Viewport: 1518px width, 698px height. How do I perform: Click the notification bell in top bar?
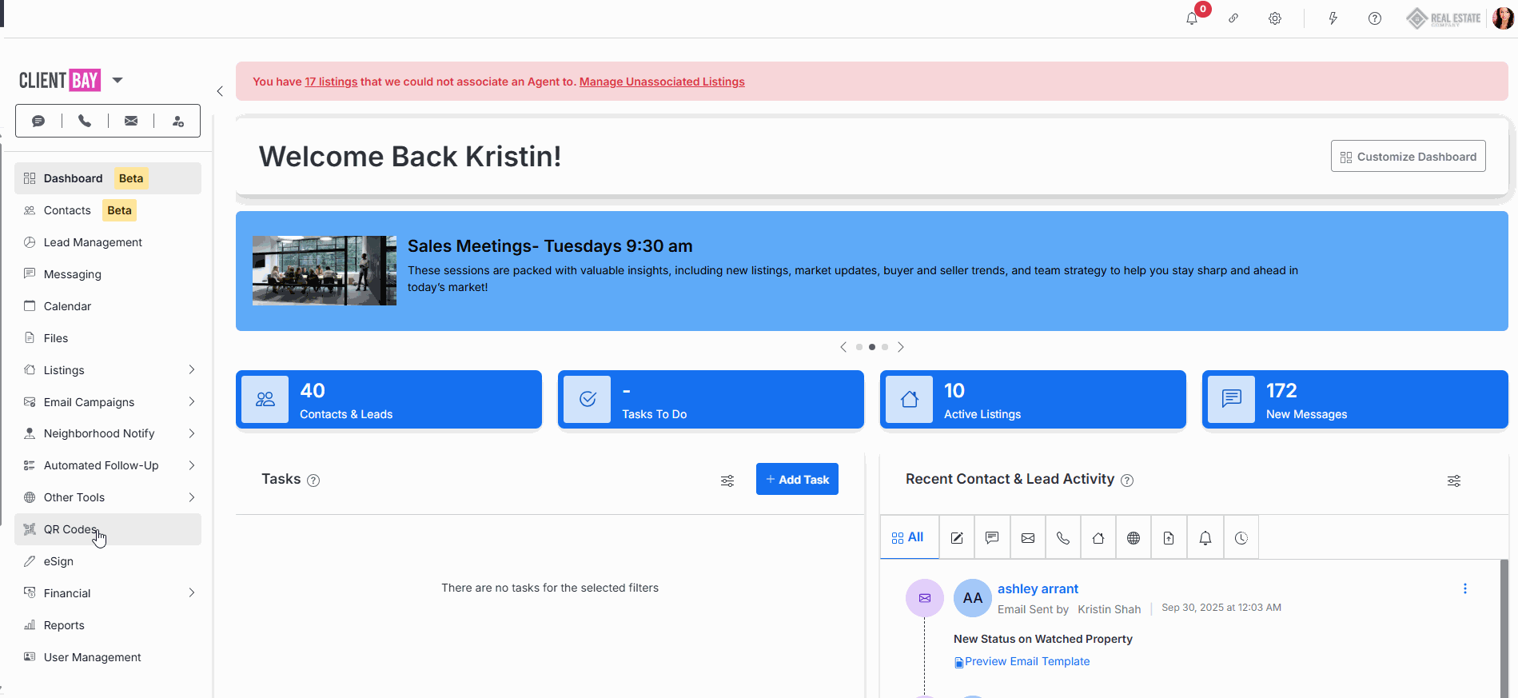point(1192,18)
